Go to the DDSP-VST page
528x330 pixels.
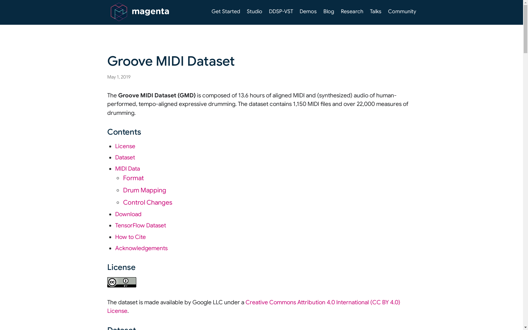(x=281, y=12)
